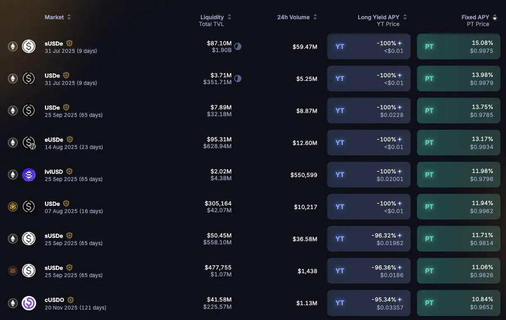The height and width of the screenshot is (320, 506).
Task: Click the shield badge next to eUSDe
Action: click(70, 139)
